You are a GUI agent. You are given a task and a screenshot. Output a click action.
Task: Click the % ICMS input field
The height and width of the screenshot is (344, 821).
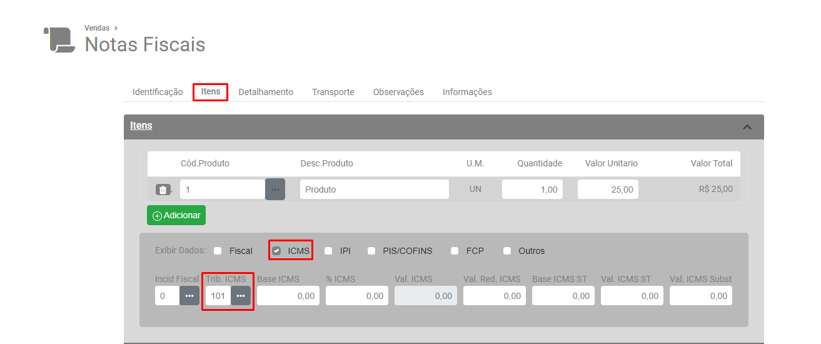point(357,296)
